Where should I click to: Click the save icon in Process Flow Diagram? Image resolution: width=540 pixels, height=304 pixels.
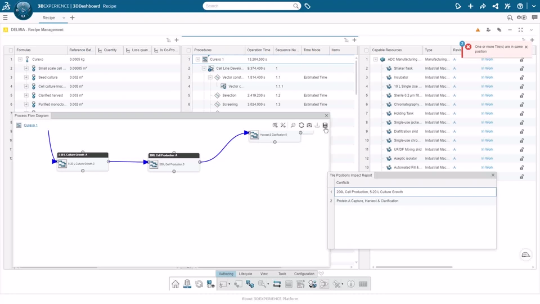(x=325, y=125)
